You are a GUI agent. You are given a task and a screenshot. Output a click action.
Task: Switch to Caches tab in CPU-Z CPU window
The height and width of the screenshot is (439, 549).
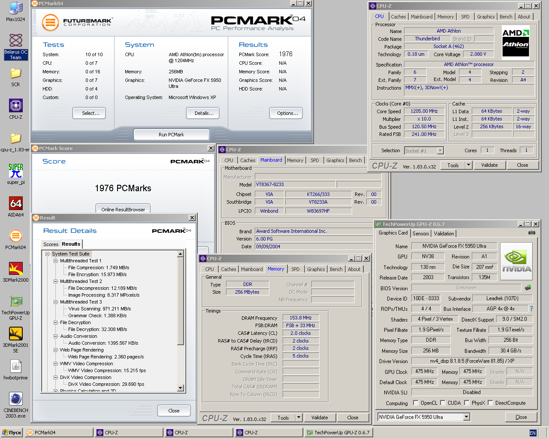click(x=398, y=17)
